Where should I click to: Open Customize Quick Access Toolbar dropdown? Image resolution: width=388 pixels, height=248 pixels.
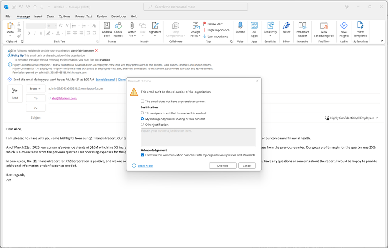point(49,7)
